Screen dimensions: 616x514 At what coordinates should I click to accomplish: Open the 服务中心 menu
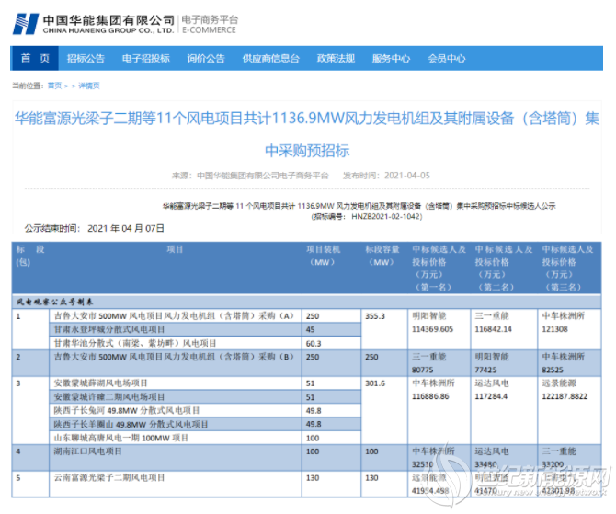point(391,59)
